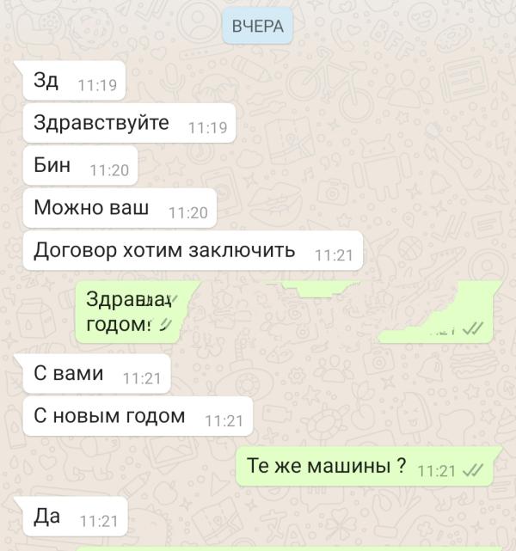Click the timestamp beside "С новым годом"

224,421
